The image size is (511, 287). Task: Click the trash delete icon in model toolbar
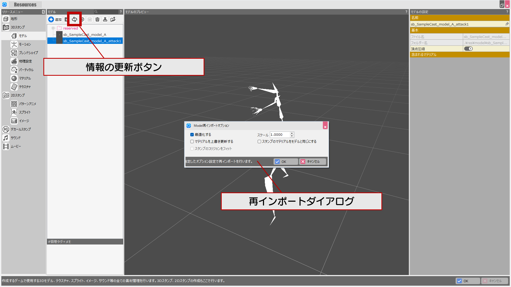coord(97,19)
